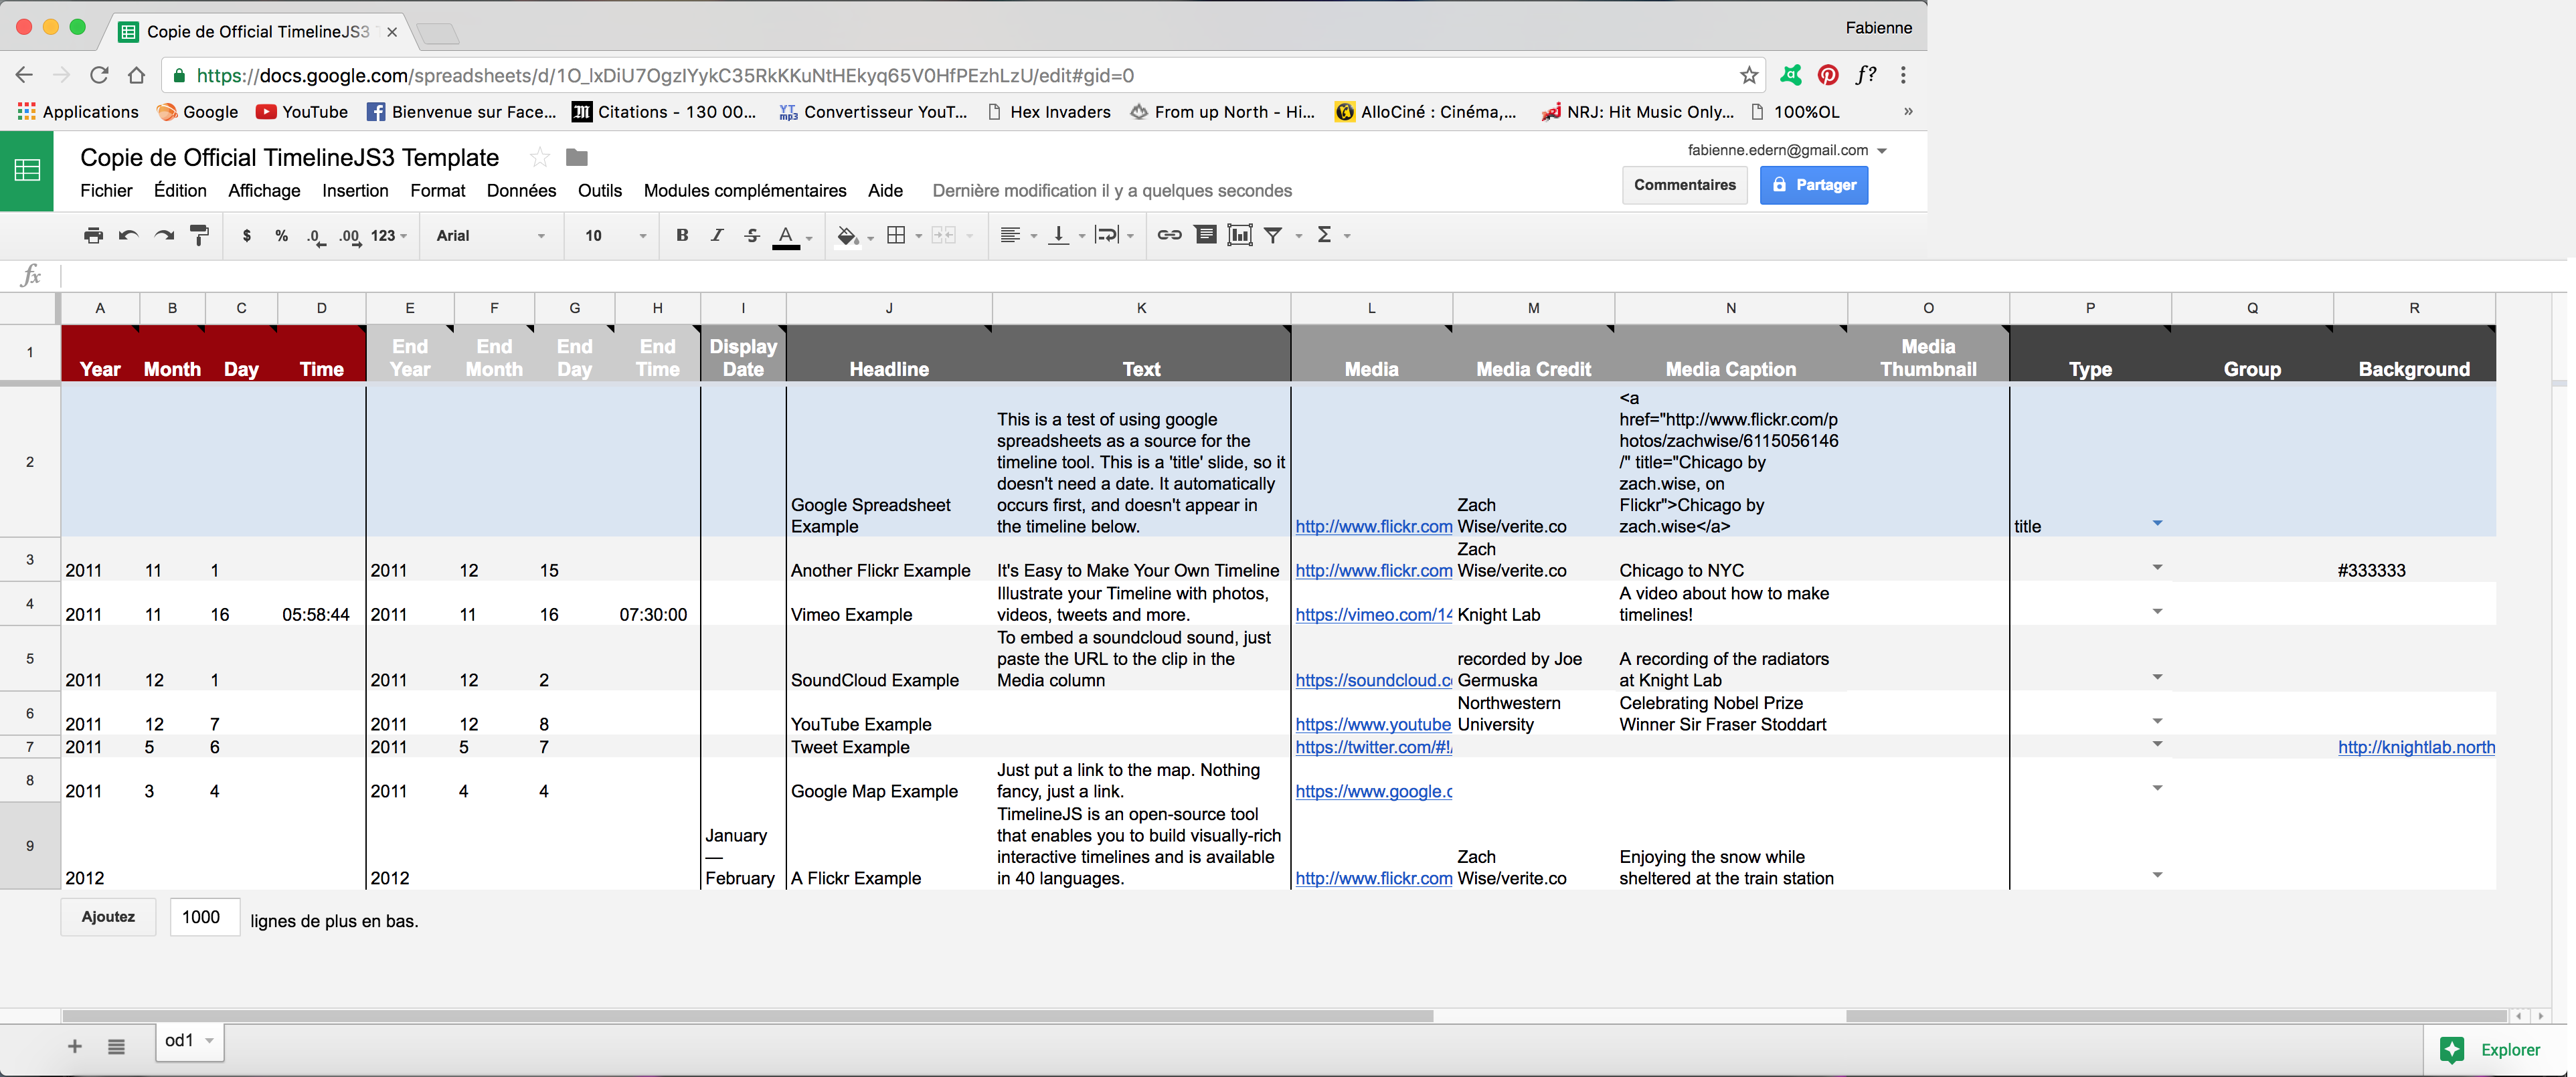Screen dimensions: 2576x1077
Task: Star the document title
Action: (x=539, y=158)
